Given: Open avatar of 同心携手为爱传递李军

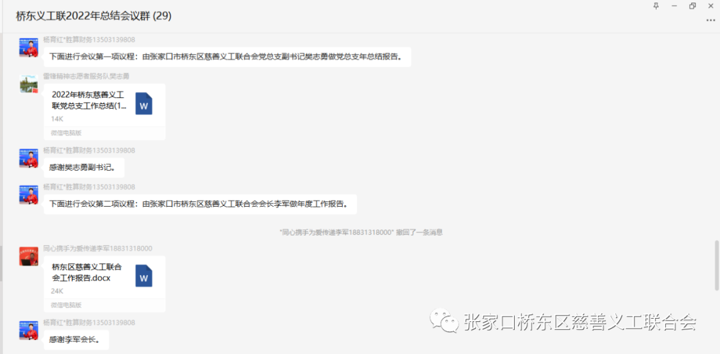Looking at the screenshot, I should pos(29,256).
